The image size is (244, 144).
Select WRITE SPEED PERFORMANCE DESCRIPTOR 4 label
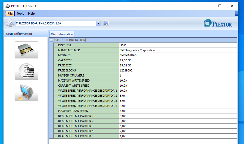88,106
